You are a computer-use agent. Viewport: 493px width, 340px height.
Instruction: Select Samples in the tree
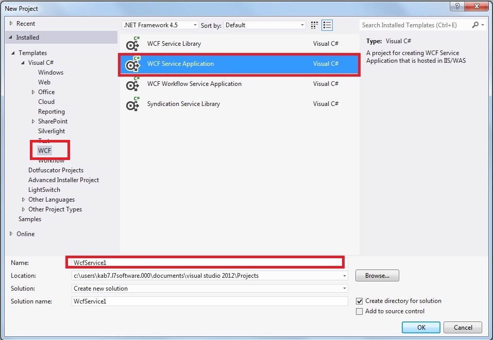pyautogui.click(x=30, y=219)
